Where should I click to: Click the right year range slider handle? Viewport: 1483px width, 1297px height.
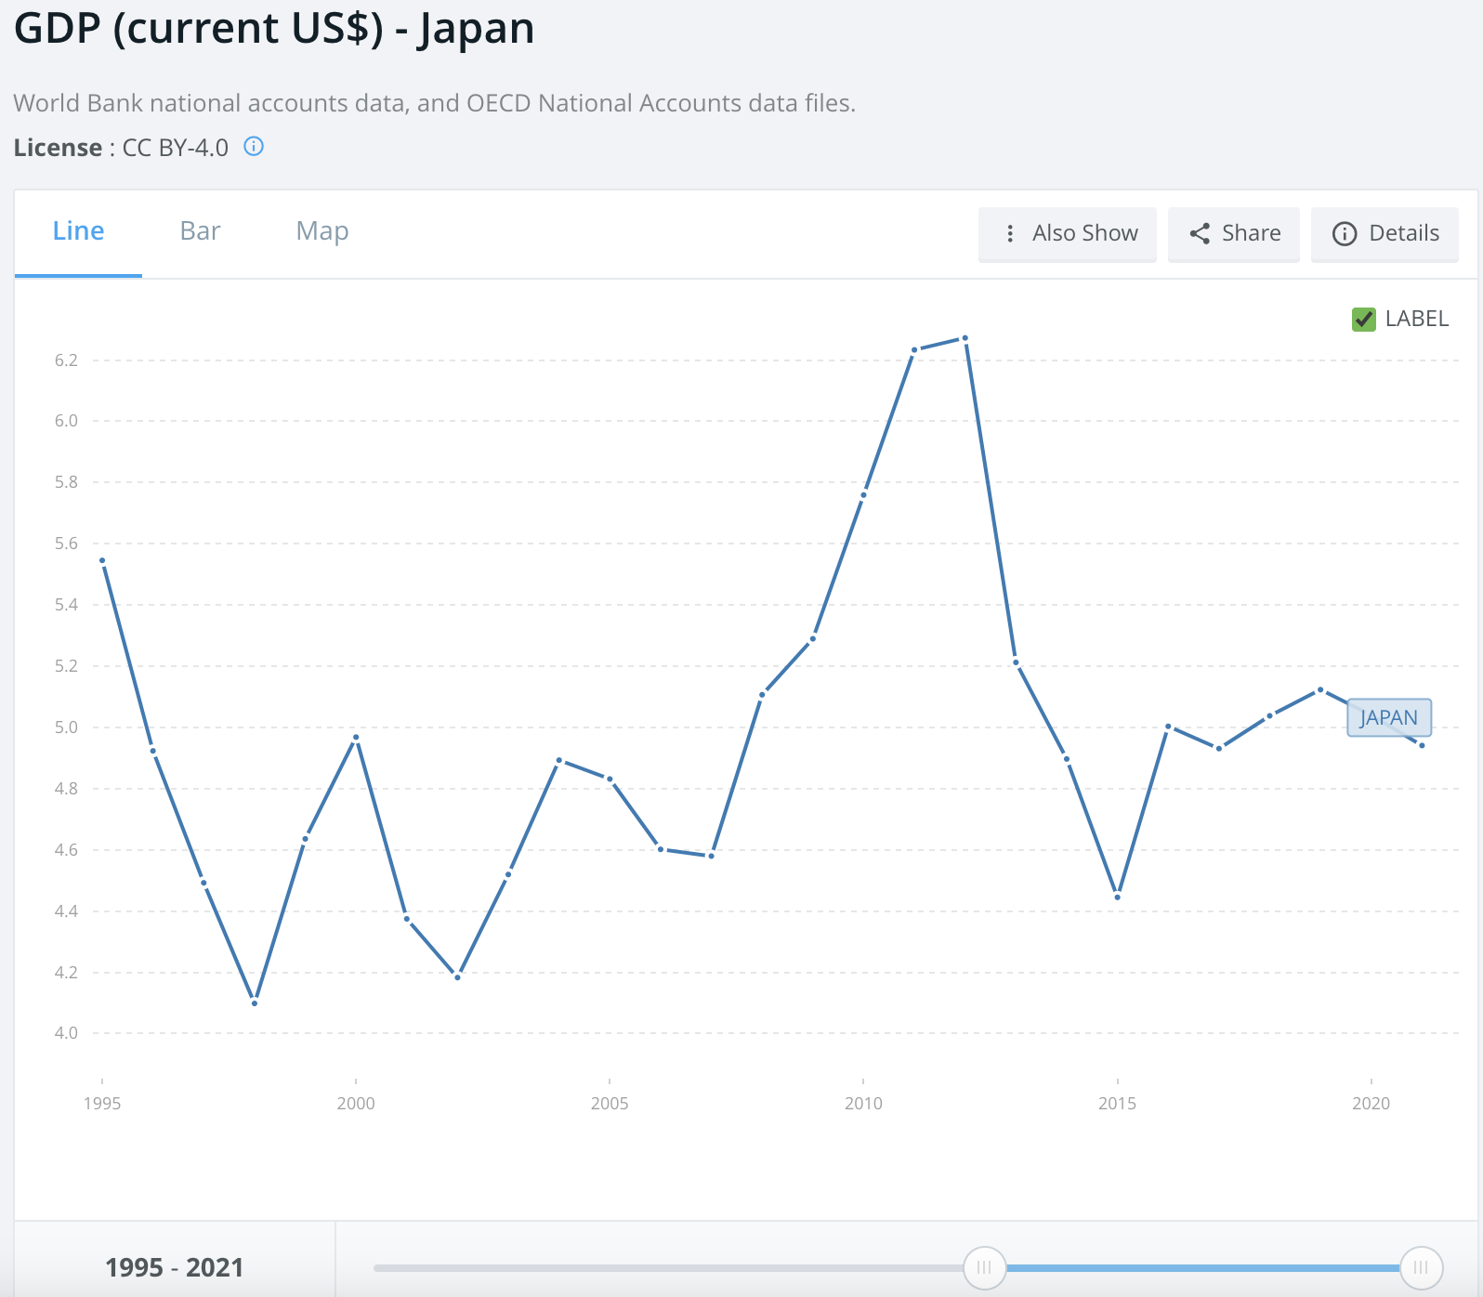[x=1421, y=1267]
